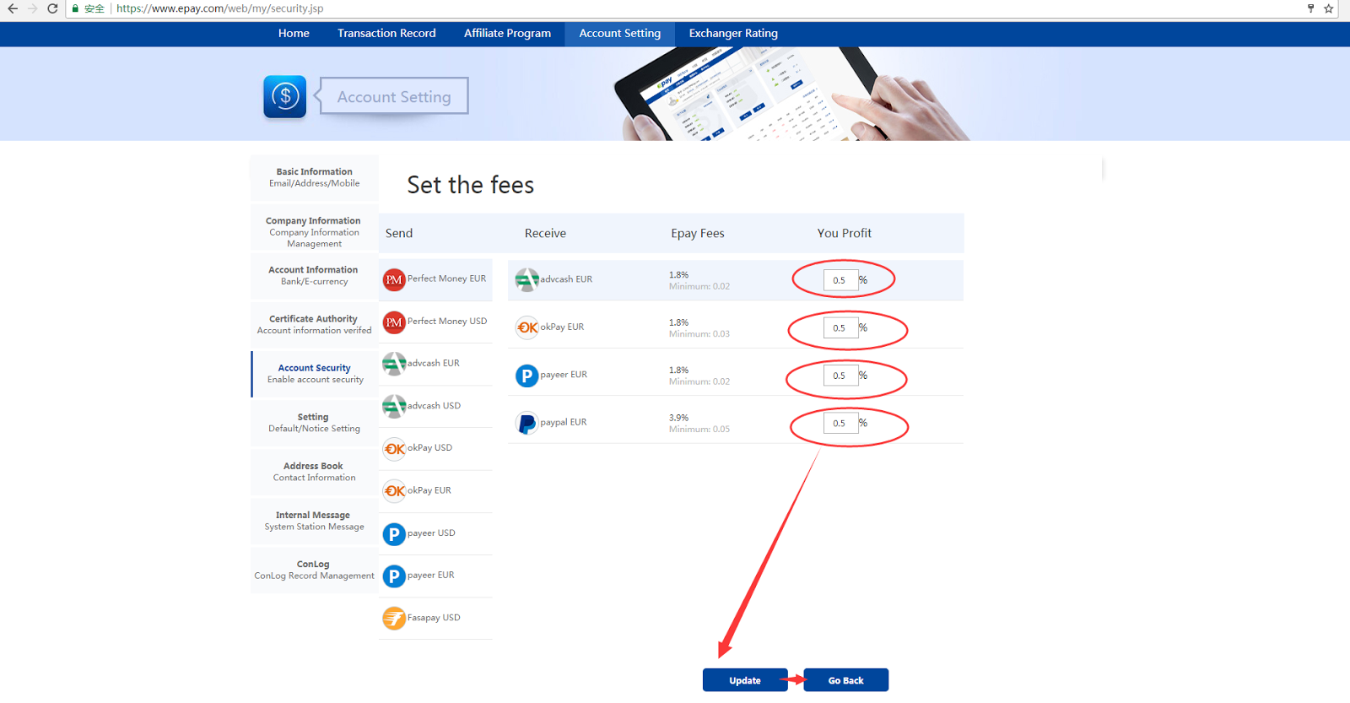Click the paypal EUR profit percentage field
Screen dimensions: 1350x703
coord(840,423)
